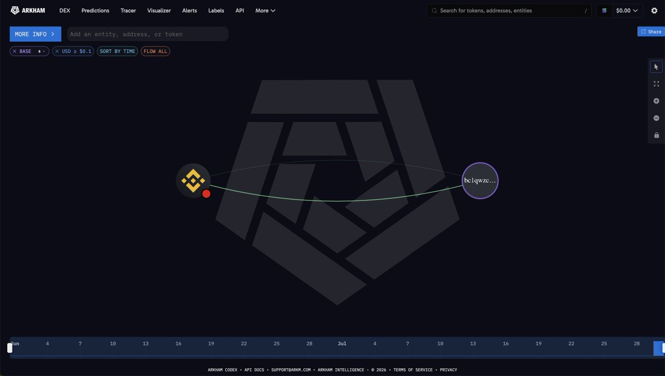Image resolution: width=665 pixels, height=376 pixels.
Task: Click the Solana network icon
Action: [x=604, y=11]
